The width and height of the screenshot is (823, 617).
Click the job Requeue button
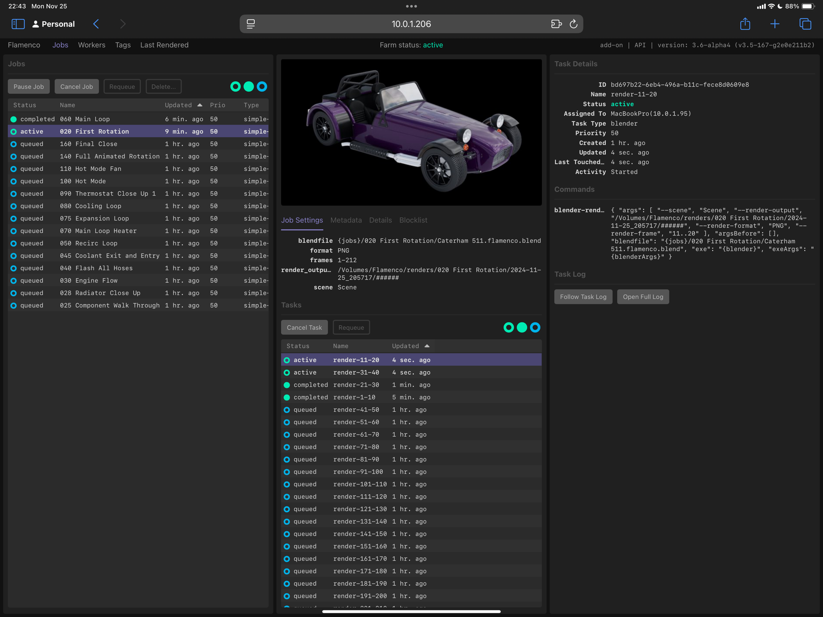(x=122, y=86)
